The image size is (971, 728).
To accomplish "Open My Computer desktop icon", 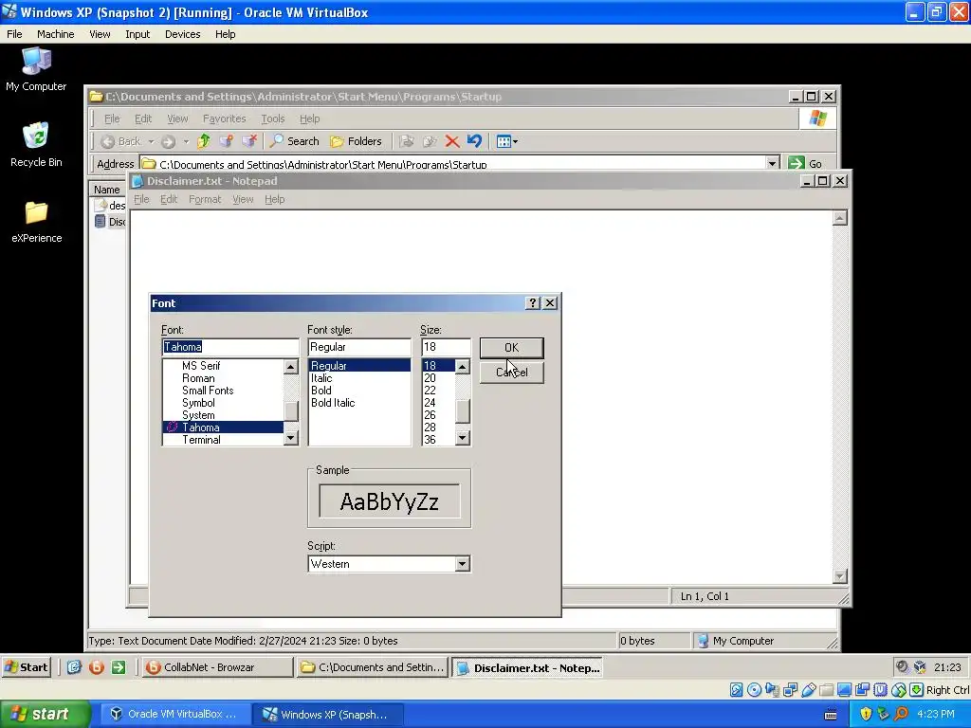I will pyautogui.click(x=36, y=68).
